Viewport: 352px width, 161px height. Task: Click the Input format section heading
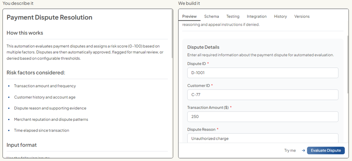click(21, 145)
